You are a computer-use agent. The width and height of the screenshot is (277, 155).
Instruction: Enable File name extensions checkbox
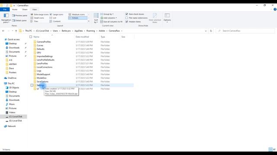tap(136, 18)
